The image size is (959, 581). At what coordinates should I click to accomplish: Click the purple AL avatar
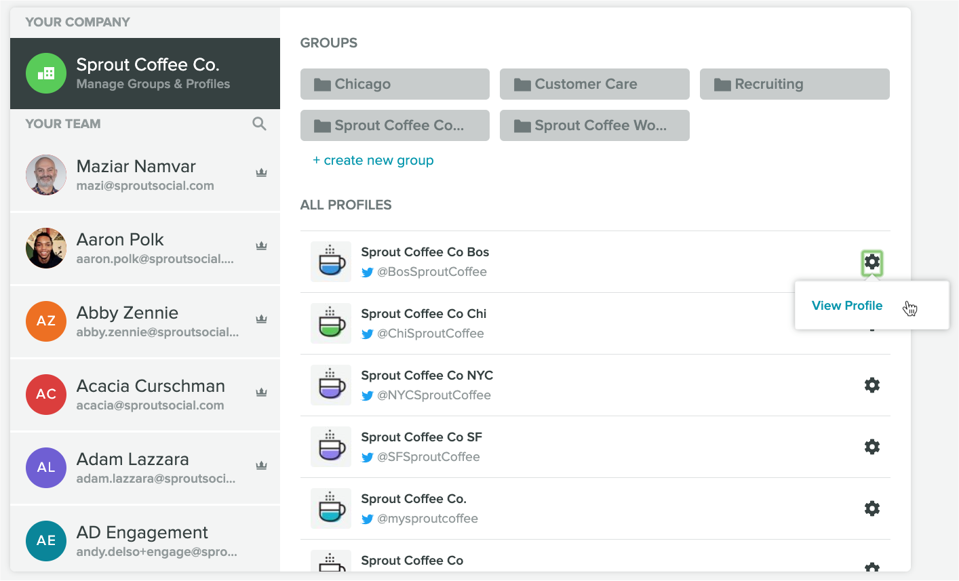(x=46, y=467)
